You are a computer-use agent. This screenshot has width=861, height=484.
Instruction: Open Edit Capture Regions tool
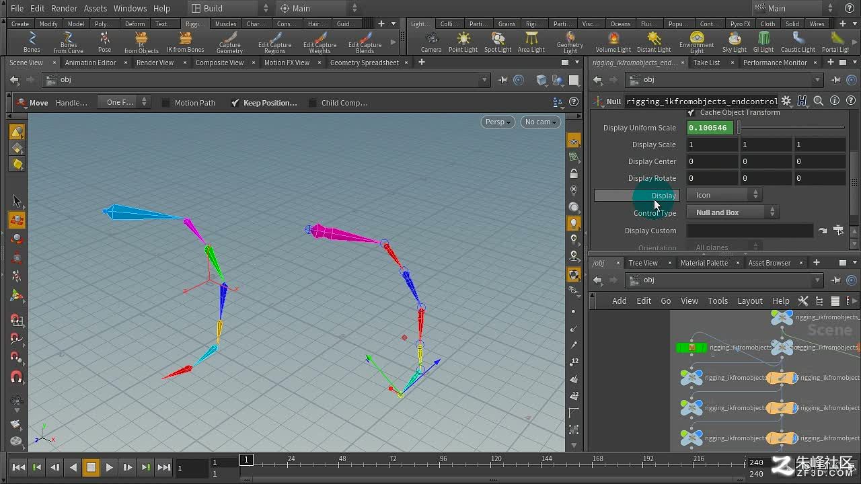(x=274, y=42)
